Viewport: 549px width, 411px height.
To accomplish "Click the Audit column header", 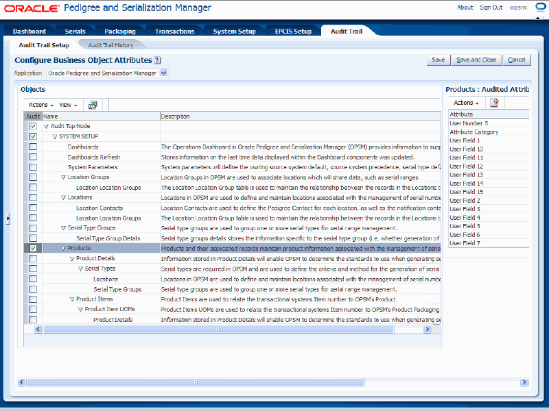I will coord(33,116).
